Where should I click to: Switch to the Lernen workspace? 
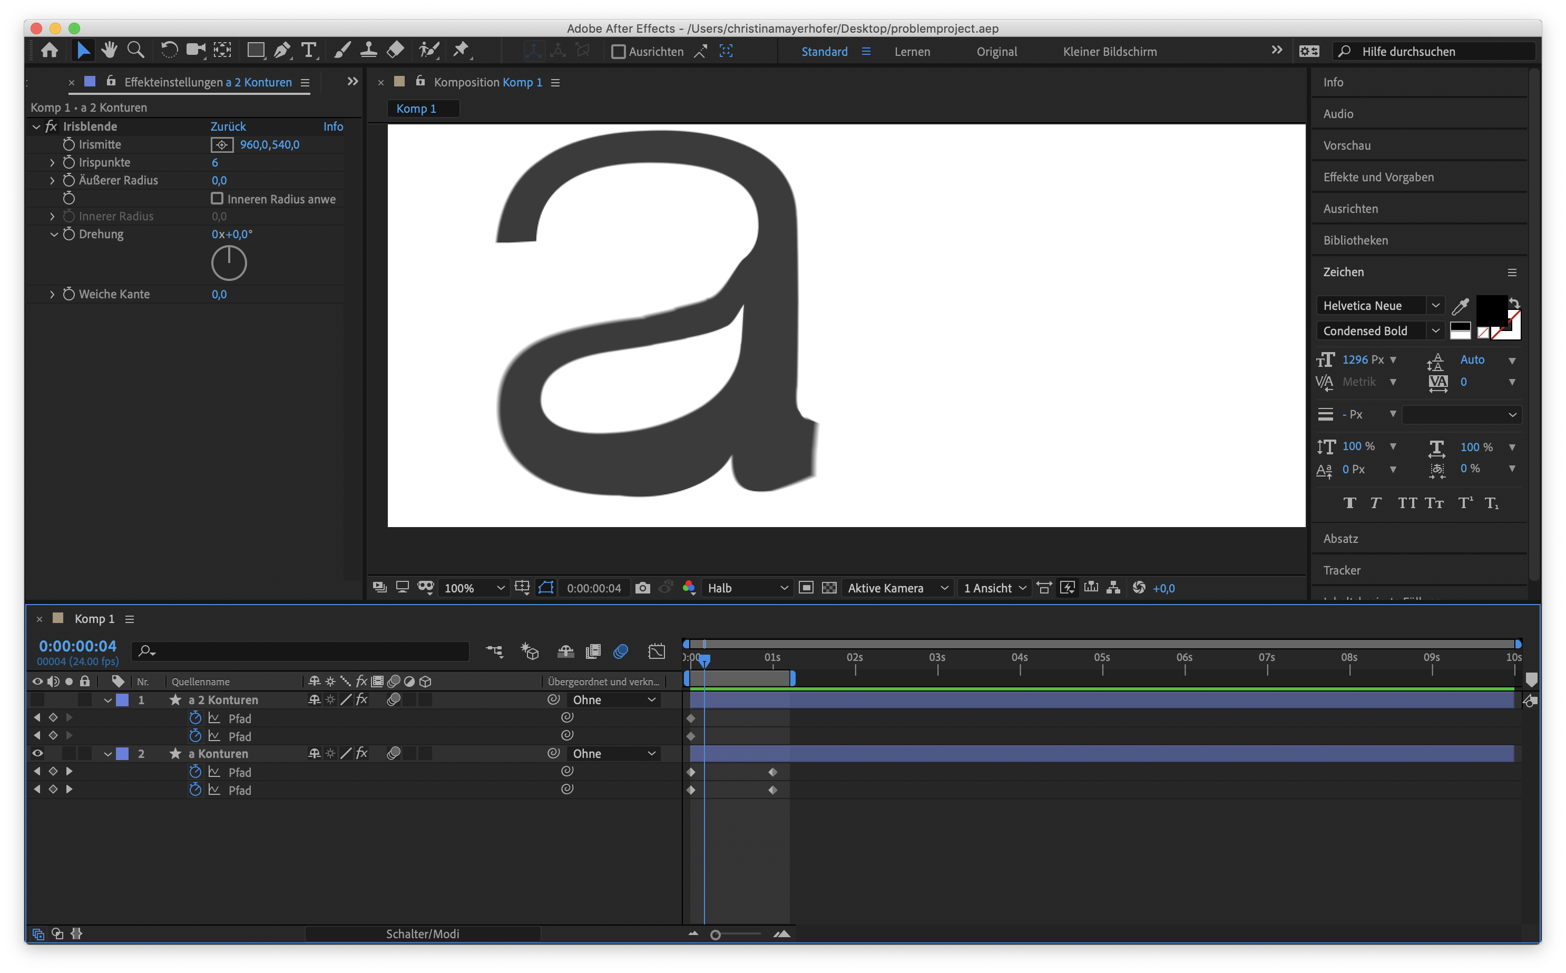click(912, 52)
